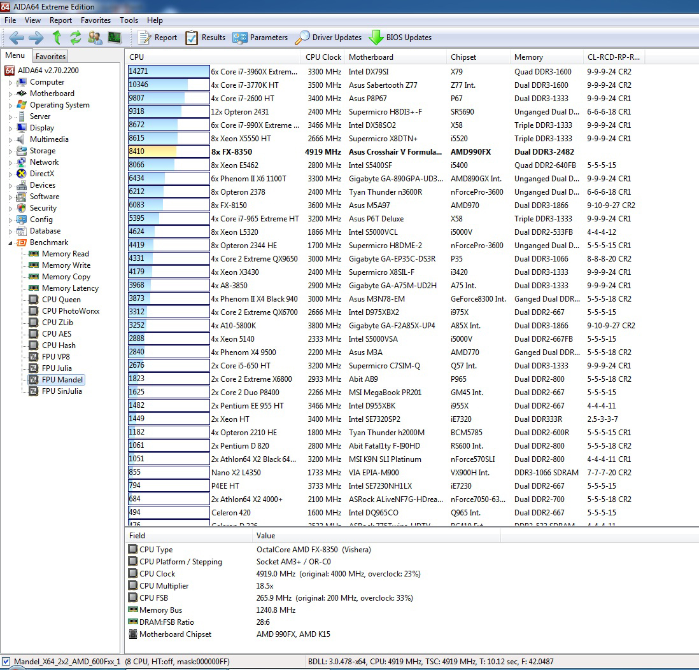Expand the Motherboard tree node
The width and height of the screenshot is (699, 670).
click(x=10, y=94)
